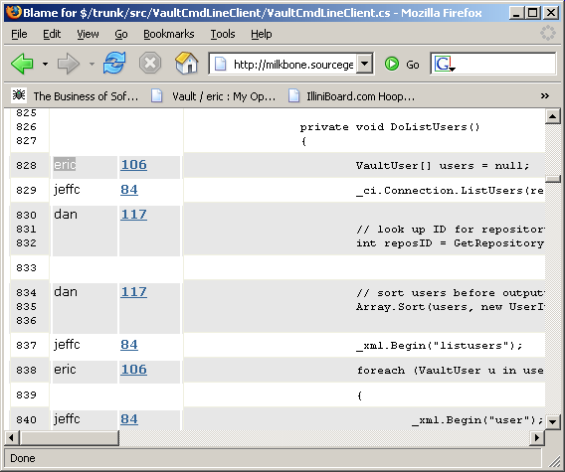Open the Tools menu

pos(223,34)
